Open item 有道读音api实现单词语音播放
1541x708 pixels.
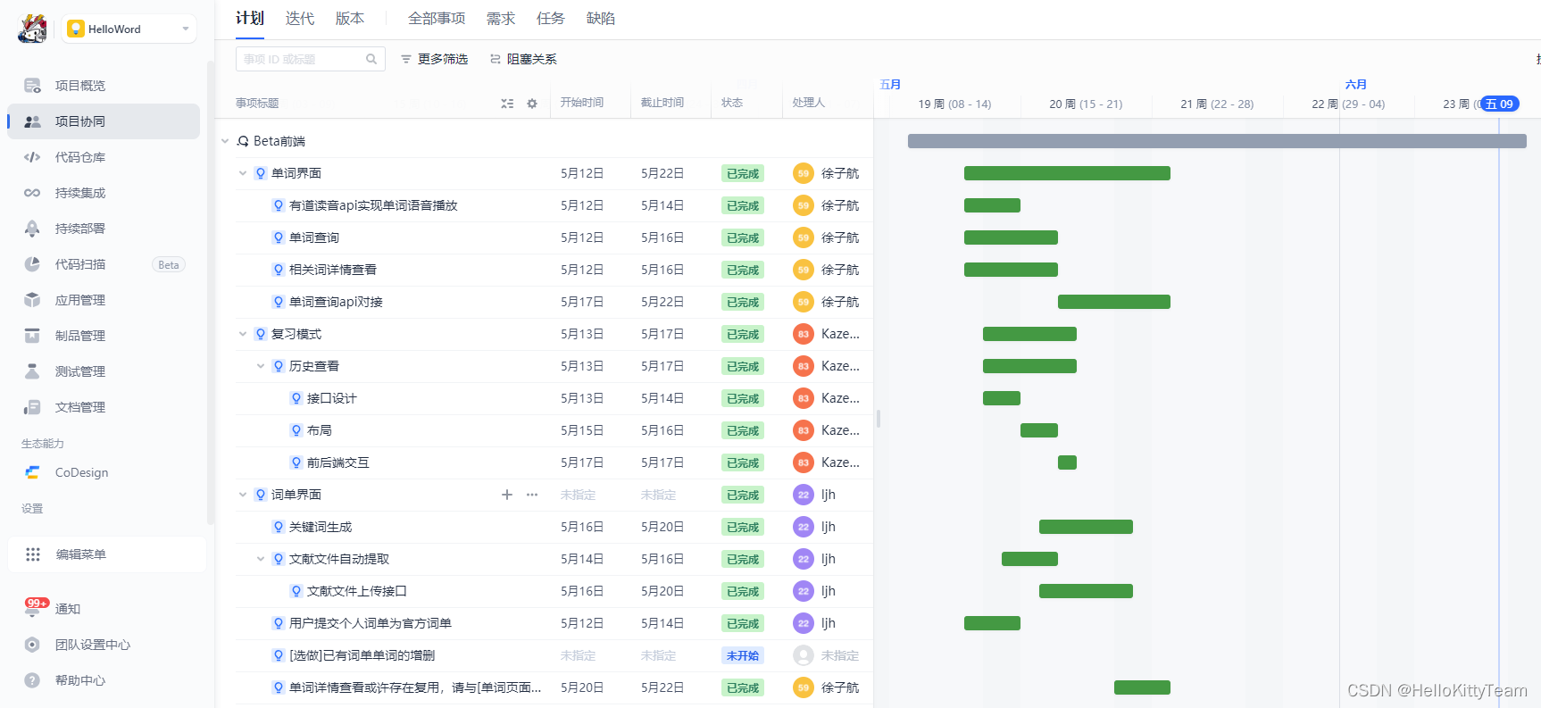click(373, 205)
